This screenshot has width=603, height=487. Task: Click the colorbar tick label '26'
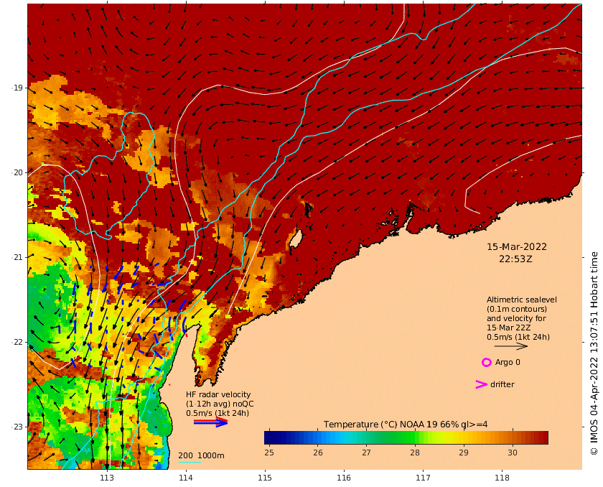(317, 453)
